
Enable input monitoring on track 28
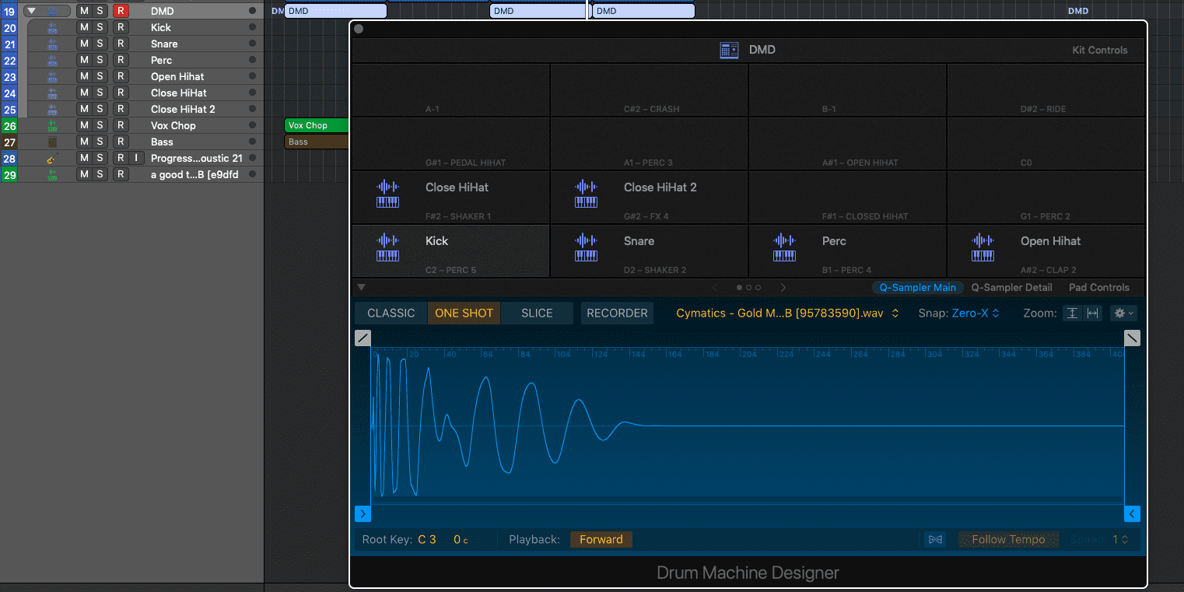[136, 158]
